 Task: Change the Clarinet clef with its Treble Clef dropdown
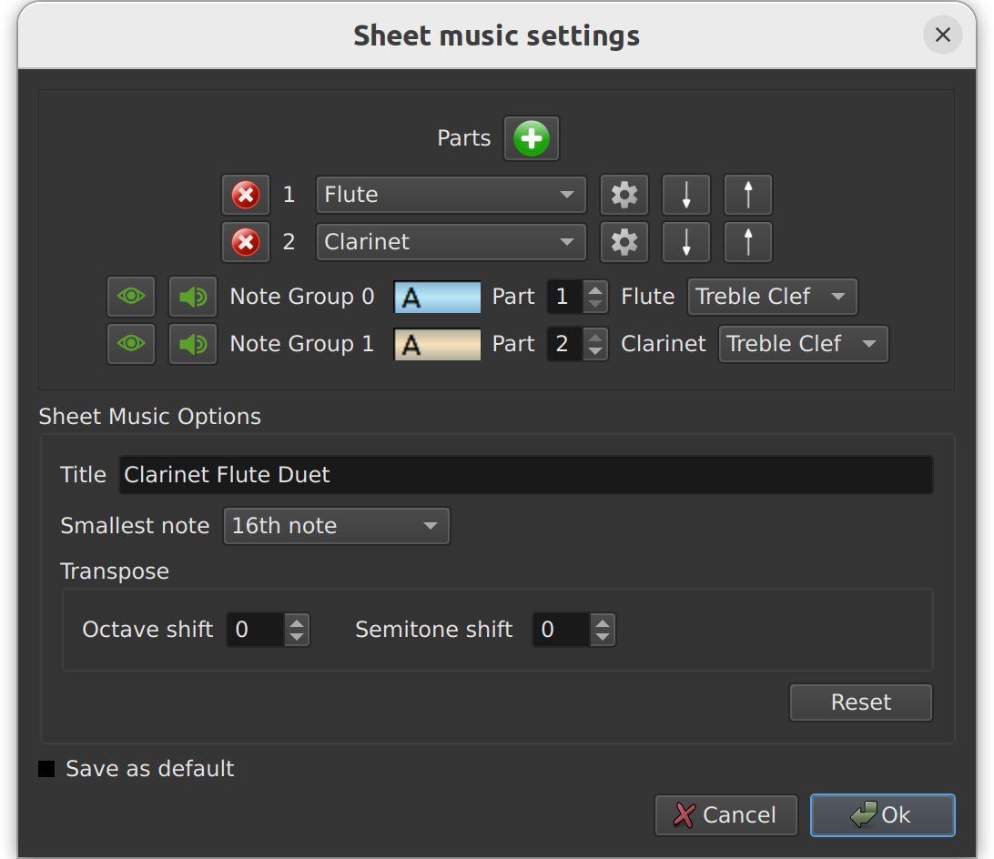pos(803,343)
